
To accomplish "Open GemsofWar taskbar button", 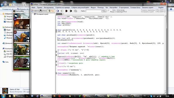I will [x=136, y=96].
